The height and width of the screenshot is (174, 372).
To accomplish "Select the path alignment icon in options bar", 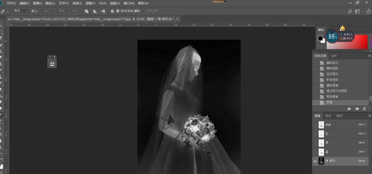I will pyautogui.click(x=95, y=11).
